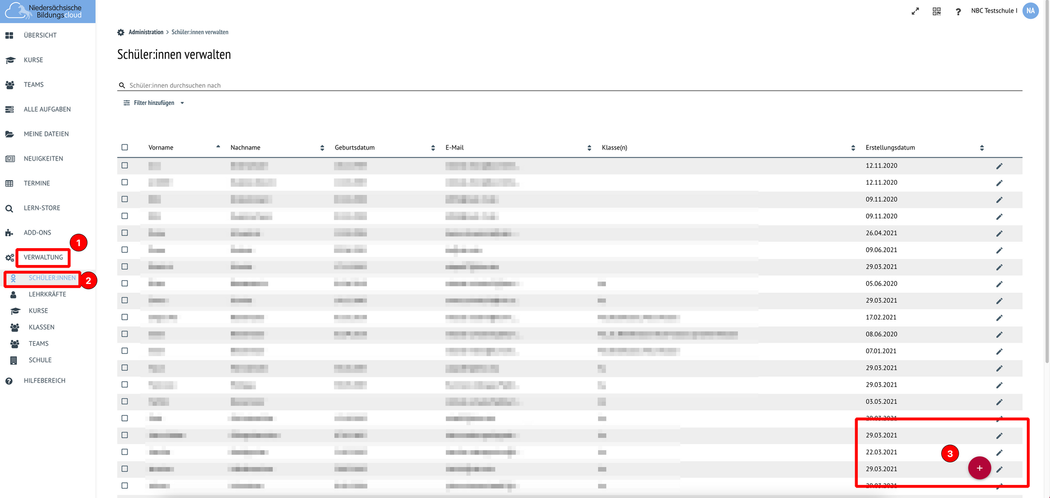This screenshot has height=498, width=1050.
Task: Click the red plus add button
Action: 979,468
